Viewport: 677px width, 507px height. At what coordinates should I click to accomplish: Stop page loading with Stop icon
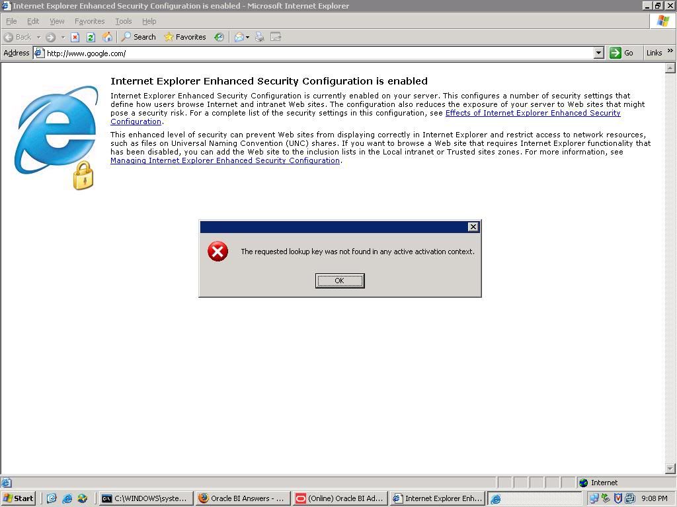pyautogui.click(x=75, y=37)
